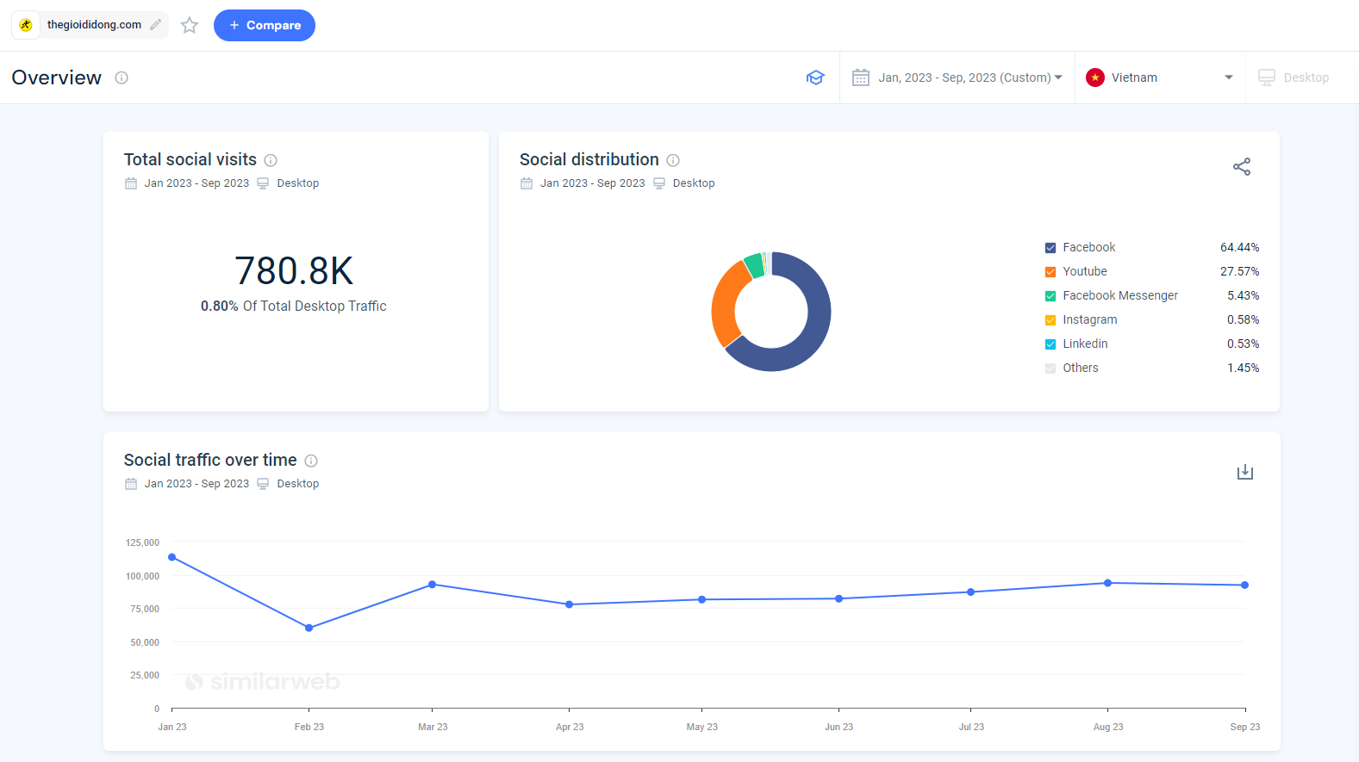1359x762 pixels.
Task: Edit the website name with the pencil icon
Action: click(x=155, y=25)
